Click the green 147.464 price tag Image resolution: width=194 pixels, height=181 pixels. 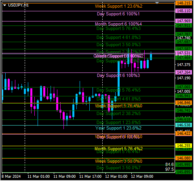[x=184, y=58]
